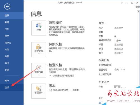Select 关闭 in the backstage menu

tap(12, 70)
